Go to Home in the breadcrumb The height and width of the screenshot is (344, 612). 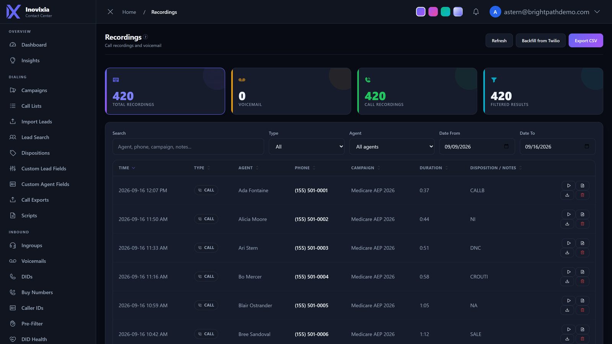pyautogui.click(x=129, y=12)
